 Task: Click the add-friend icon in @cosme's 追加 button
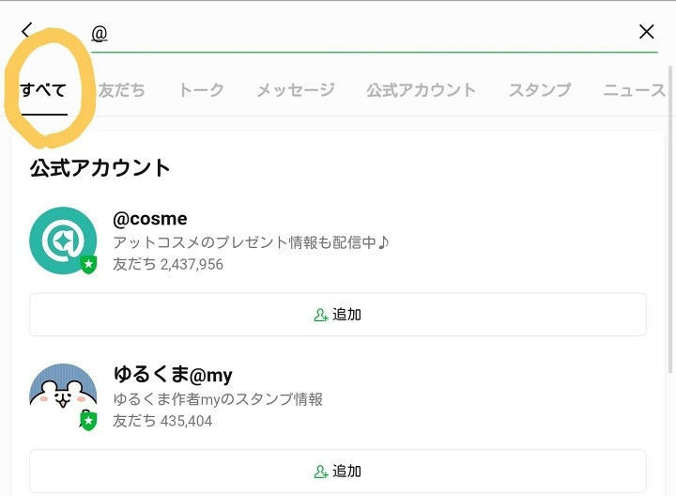point(321,316)
